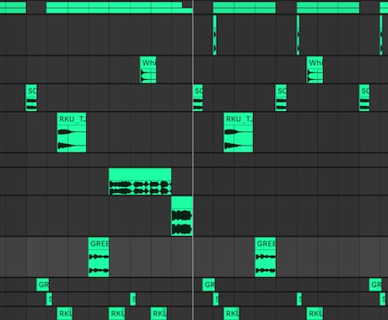Select the GR clip just right of the playhead
Image resolution: width=388 pixels, height=320 pixels.
point(209,285)
